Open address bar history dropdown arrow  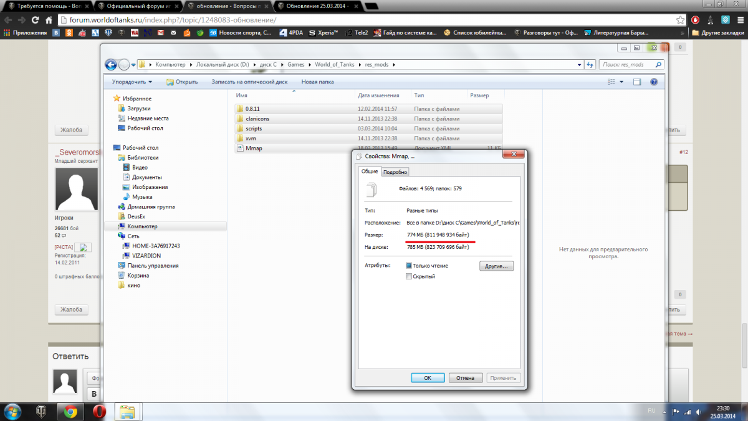coord(580,65)
